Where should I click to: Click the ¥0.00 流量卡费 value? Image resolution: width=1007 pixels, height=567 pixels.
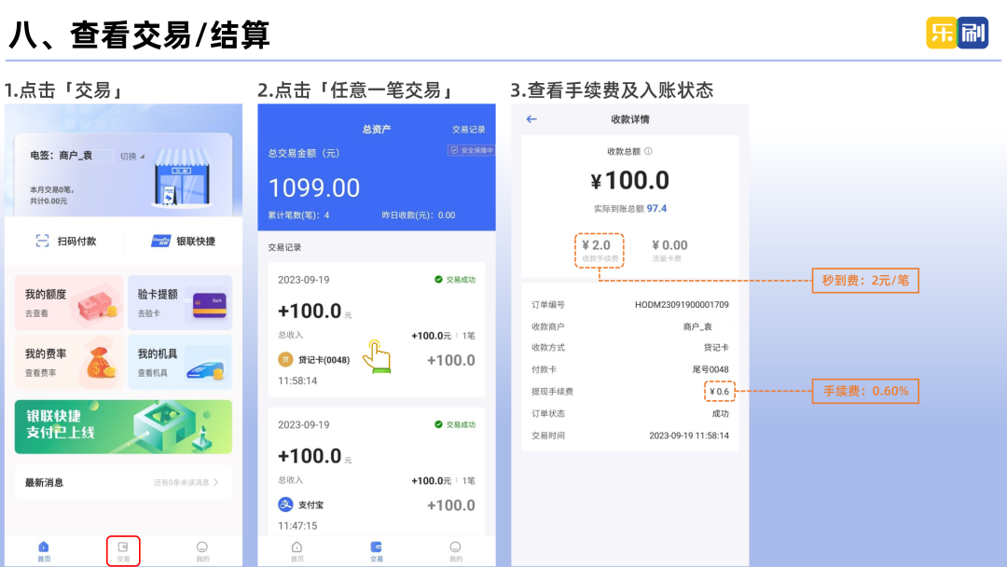[x=669, y=245]
